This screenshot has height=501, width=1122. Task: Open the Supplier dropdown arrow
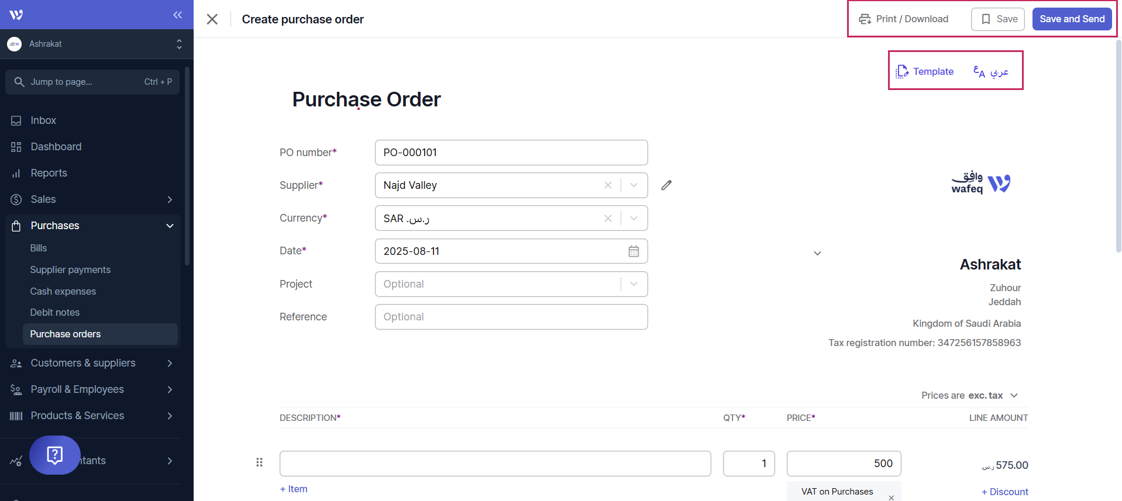pyautogui.click(x=634, y=185)
